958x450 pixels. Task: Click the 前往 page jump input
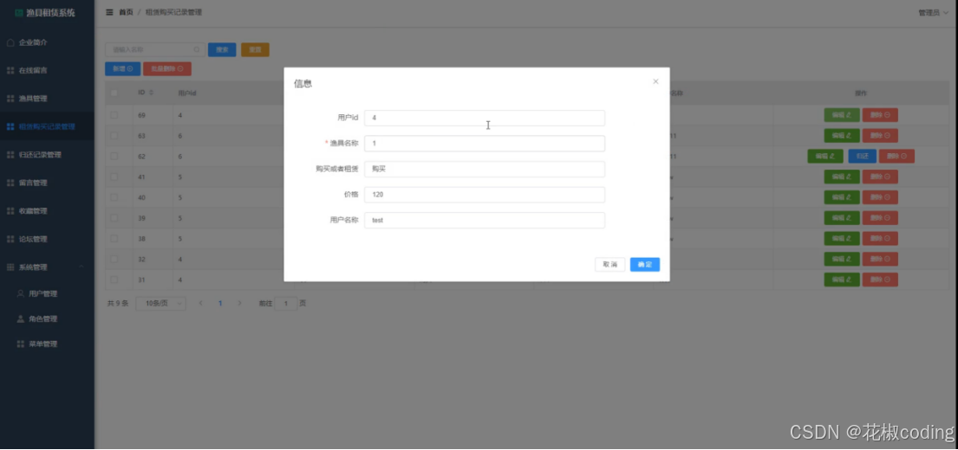click(286, 304)
